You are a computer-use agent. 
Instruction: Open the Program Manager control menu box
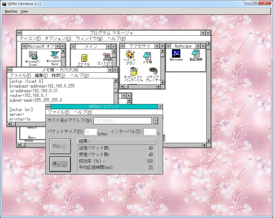pyautogui.click(x=19, y=33)
